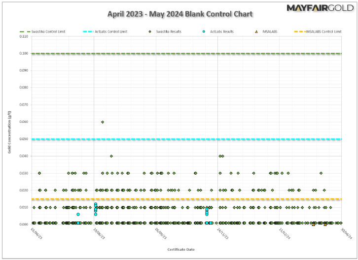This screenshot has width=358, height=260.
Task: Click the y-axis label 0.110
Action: pyautogui.click(x=24, y=36)
